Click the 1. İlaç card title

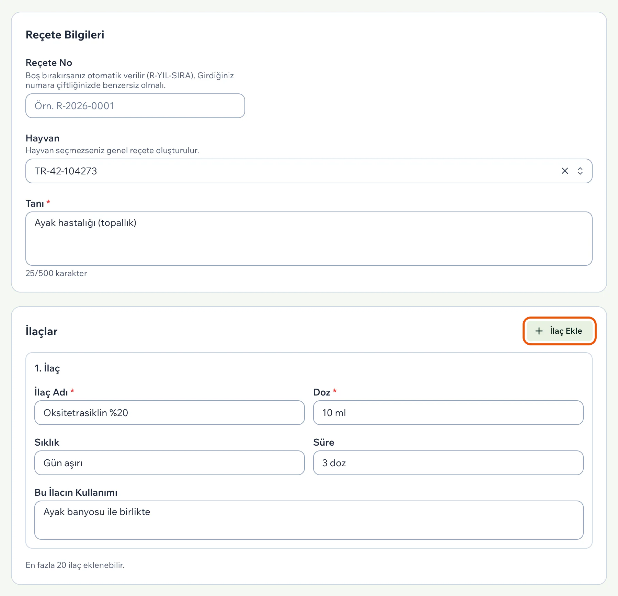pyautogui.click(x=47, y=368)
